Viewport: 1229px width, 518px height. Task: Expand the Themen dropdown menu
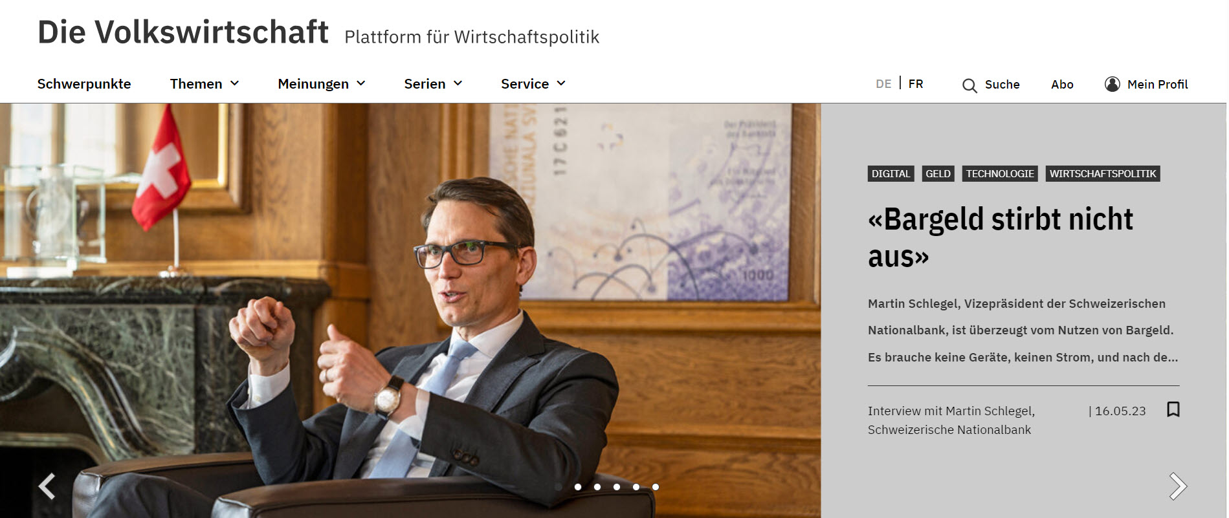click(x=205, y=84)
